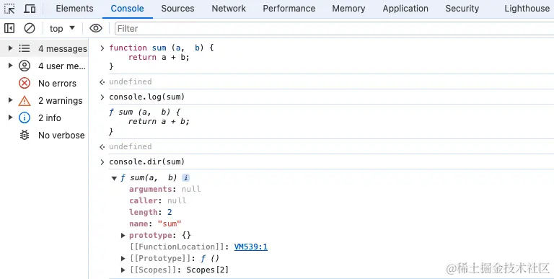This screenshot has width=554, height=279.
Task: Expand the [[Scopes]] entry
Action: (123, 270)
